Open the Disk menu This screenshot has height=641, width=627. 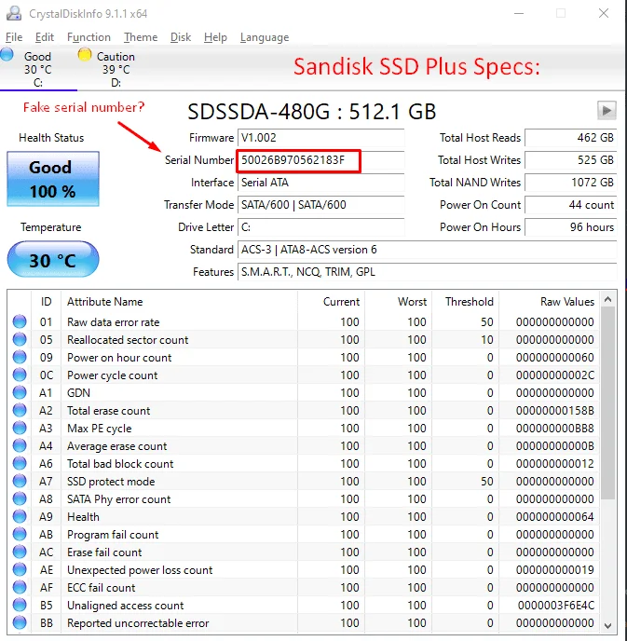(180, 37)
